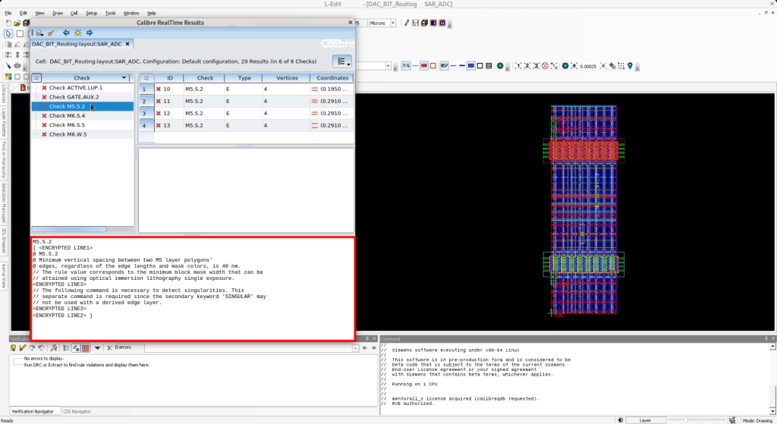Image resolution: width=777 pixels, height=424 pixels.
Task: Select Check M6.S.4 in the check list
Action: pos(67,115)
